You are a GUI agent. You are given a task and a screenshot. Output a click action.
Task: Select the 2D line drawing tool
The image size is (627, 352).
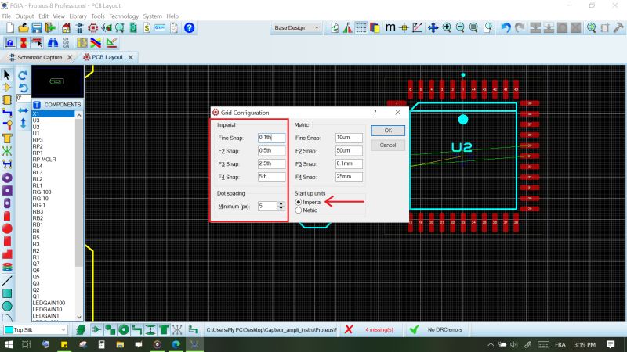click(7, 281)
